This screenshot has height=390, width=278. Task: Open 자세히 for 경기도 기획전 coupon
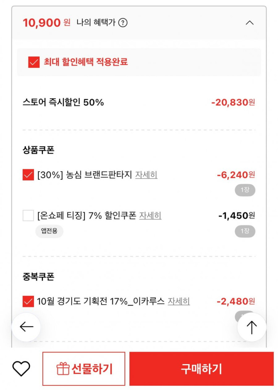(x=179, y=301)
